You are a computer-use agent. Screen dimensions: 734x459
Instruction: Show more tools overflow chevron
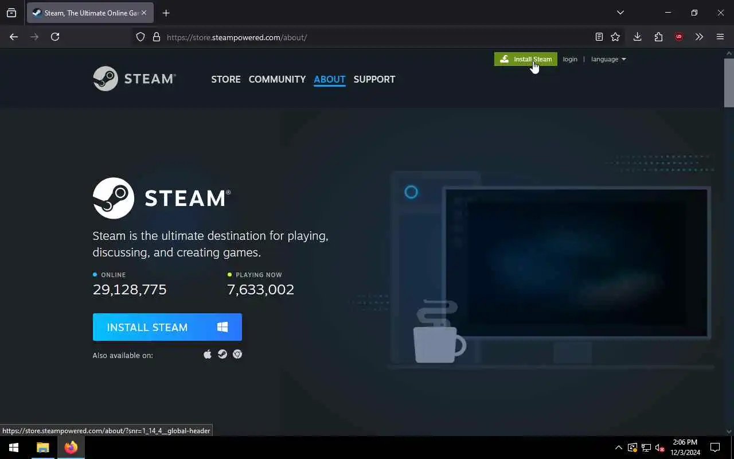click(x=699, y=37)
